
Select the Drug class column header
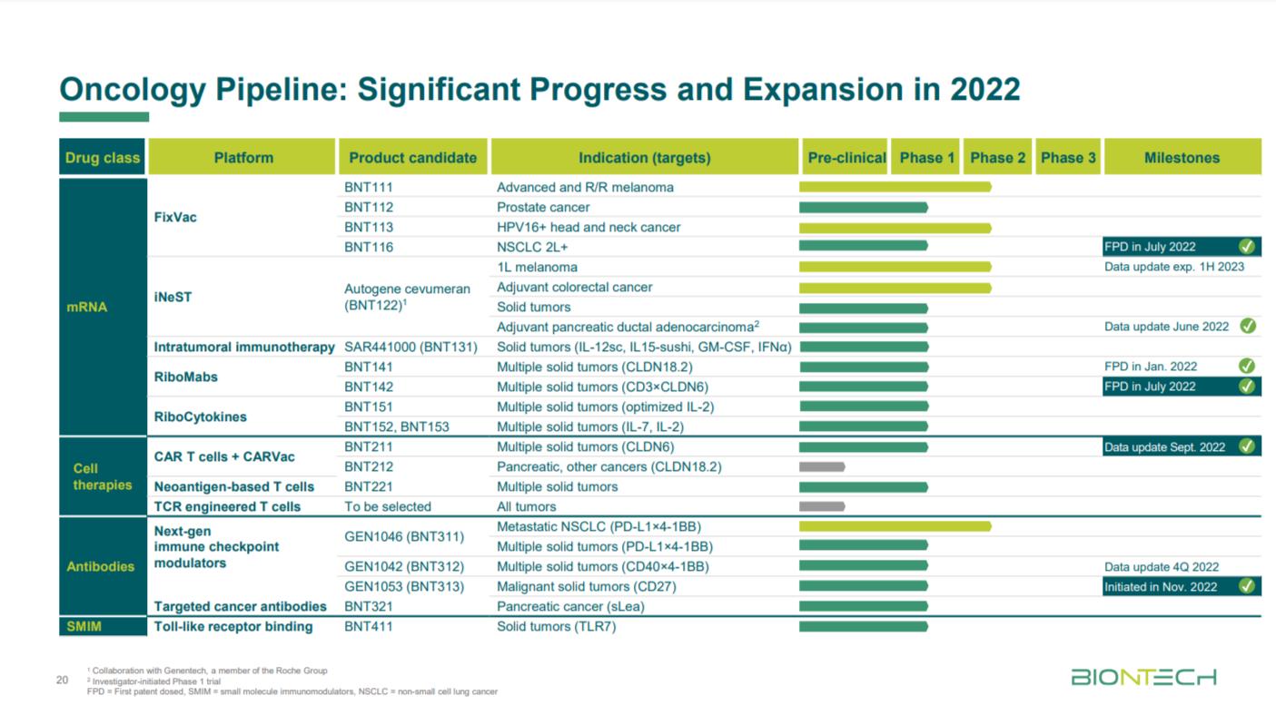coord(103,157)
